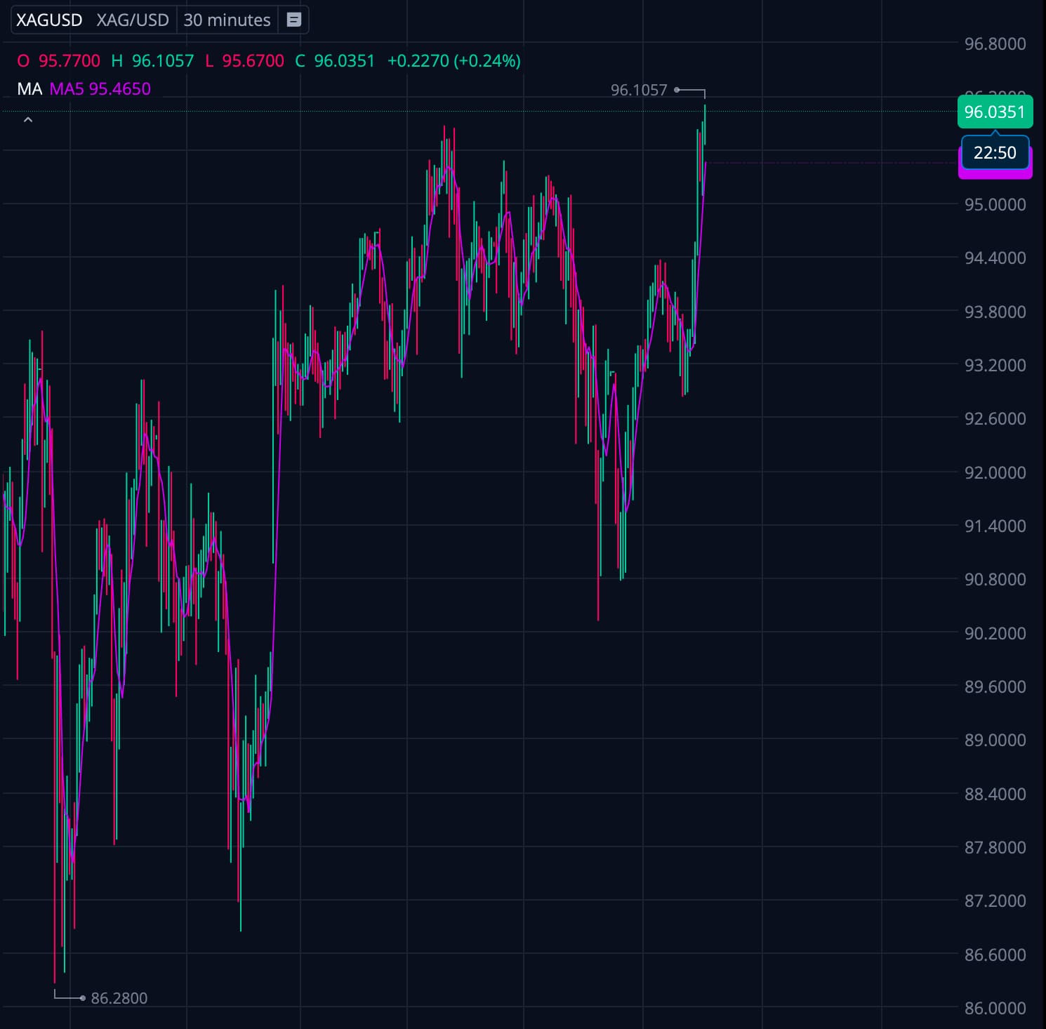Click the magenta MA5 price axis tag

click(x=994, y=173)
